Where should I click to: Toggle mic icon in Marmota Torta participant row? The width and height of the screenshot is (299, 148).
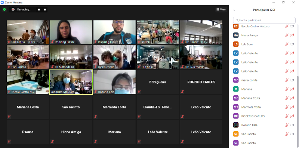(287, 107)
